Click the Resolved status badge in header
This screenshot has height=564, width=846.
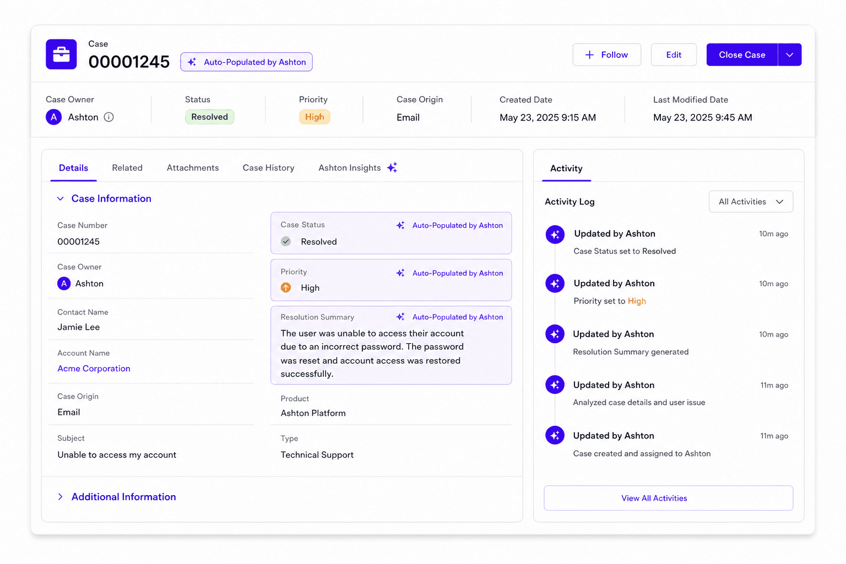209,117
